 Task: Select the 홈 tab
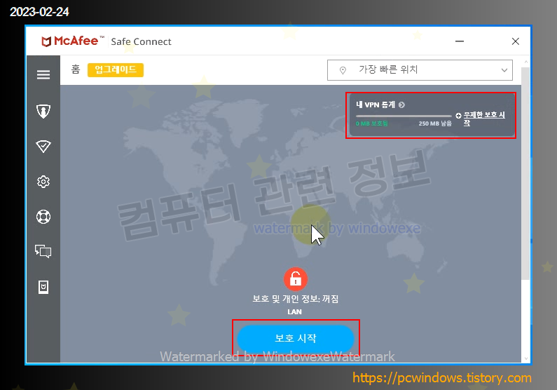[76, 69]
